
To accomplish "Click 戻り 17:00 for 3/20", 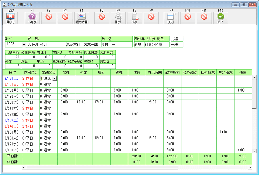I will (x=99, y=102).
